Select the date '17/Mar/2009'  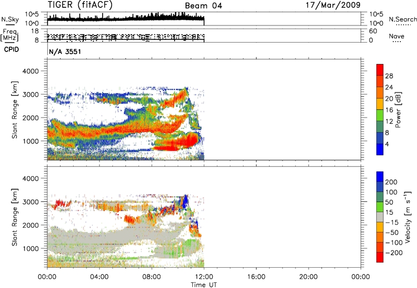click(x=333, y=5)
